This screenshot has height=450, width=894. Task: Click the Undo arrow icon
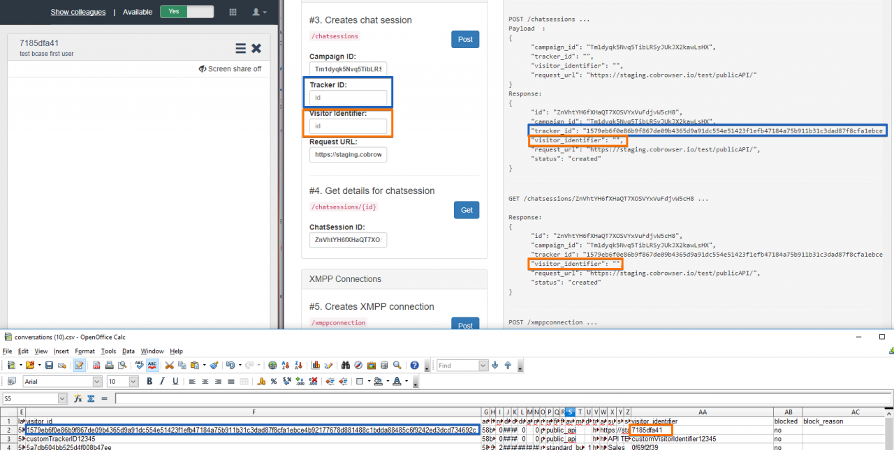pos(230,365)
